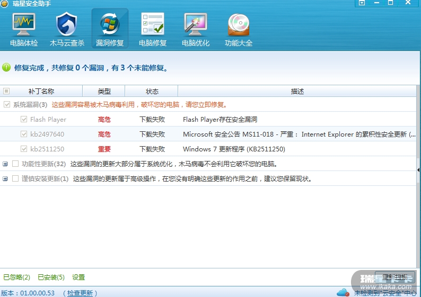This screenshot has width=421, height=297.
Task: Click the 检查更新 check update link
Action: pos(80,293)
